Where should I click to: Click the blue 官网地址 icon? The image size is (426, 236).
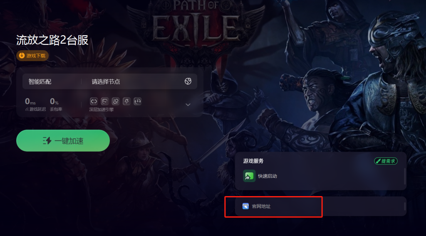(x=245, y=206)
